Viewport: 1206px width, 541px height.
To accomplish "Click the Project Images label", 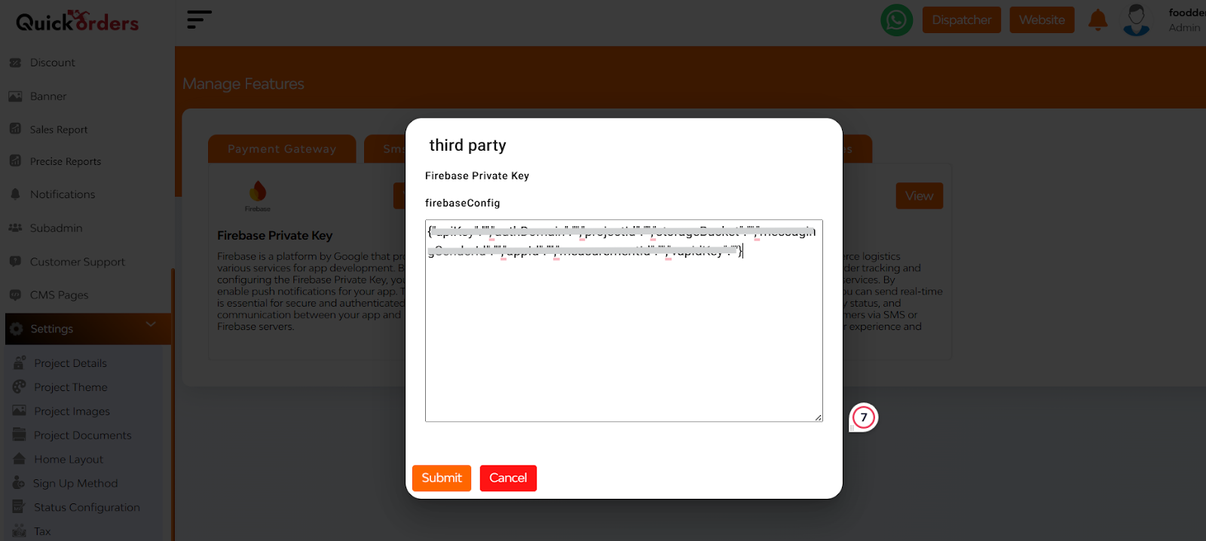I will click(x=72, y=411).
